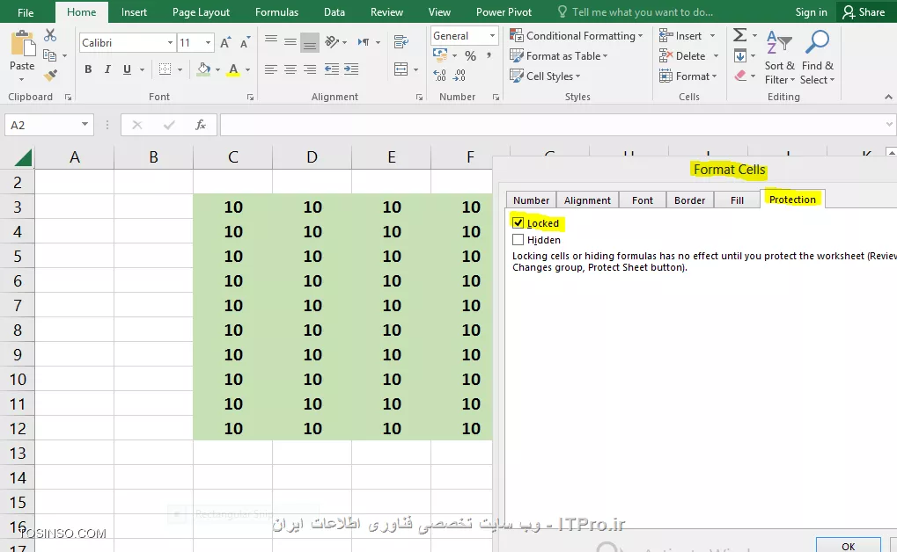Click the Font Color A icon
The width and height of the screenshot is (897, 552).
click(x=232, y=69)
